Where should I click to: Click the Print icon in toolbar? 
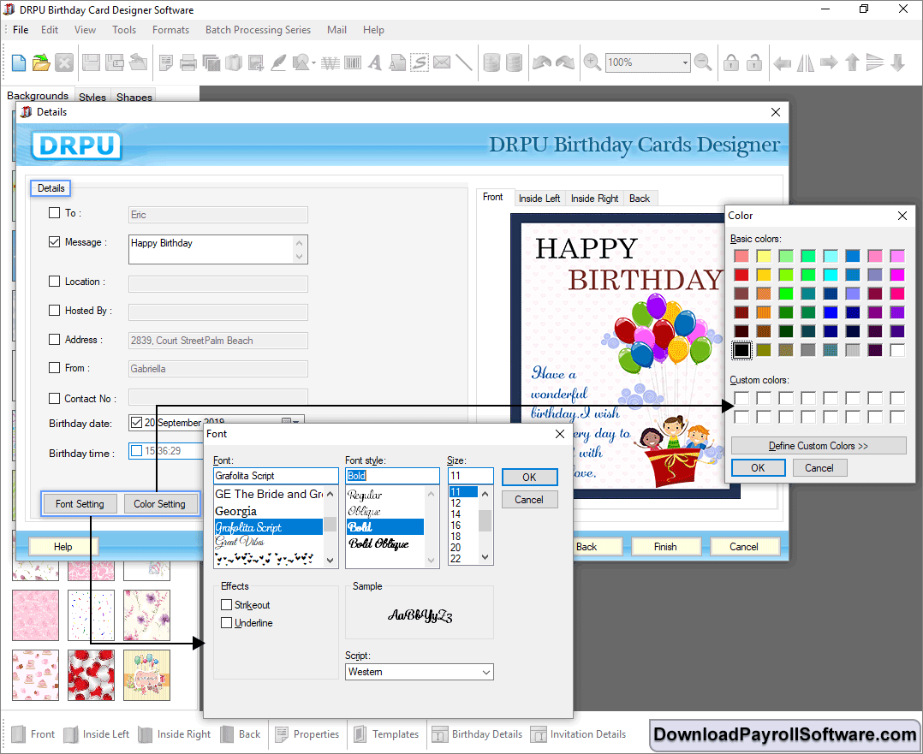tap(188, 62)
